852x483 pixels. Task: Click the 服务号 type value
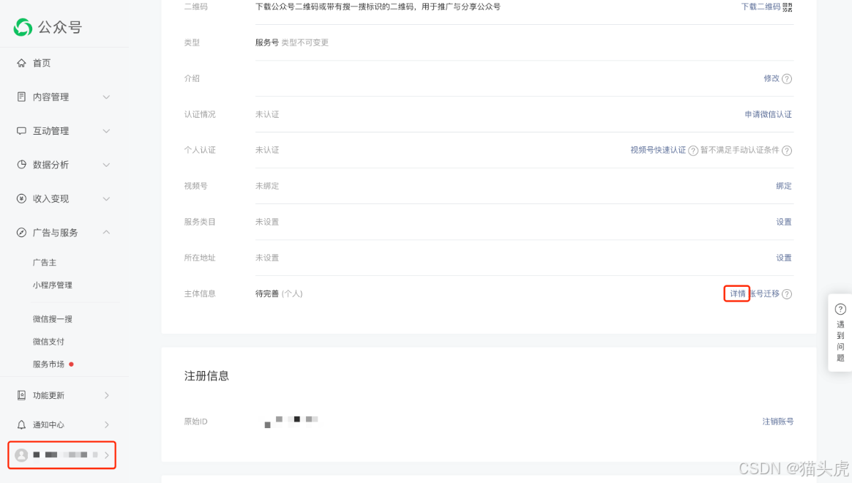266,43
